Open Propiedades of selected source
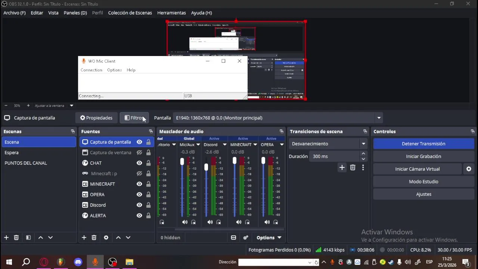This screenshot has height=269, width=478. click(x=96, y=118)
